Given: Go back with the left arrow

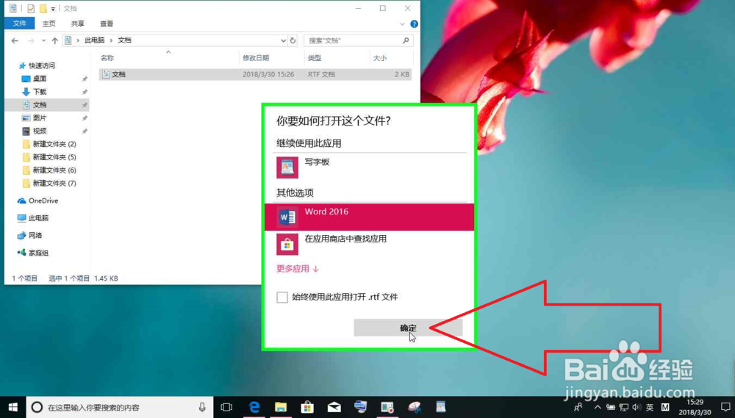Looking at the screenshot, I should 15,40.
